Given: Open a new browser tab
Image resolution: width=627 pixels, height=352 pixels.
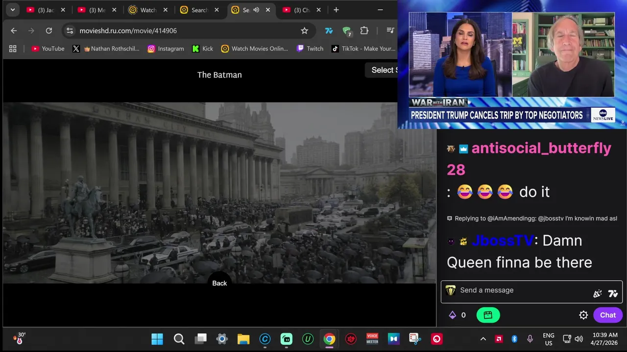Looking at the screenshot, I should pyautogui.click(x=336, y=10).
